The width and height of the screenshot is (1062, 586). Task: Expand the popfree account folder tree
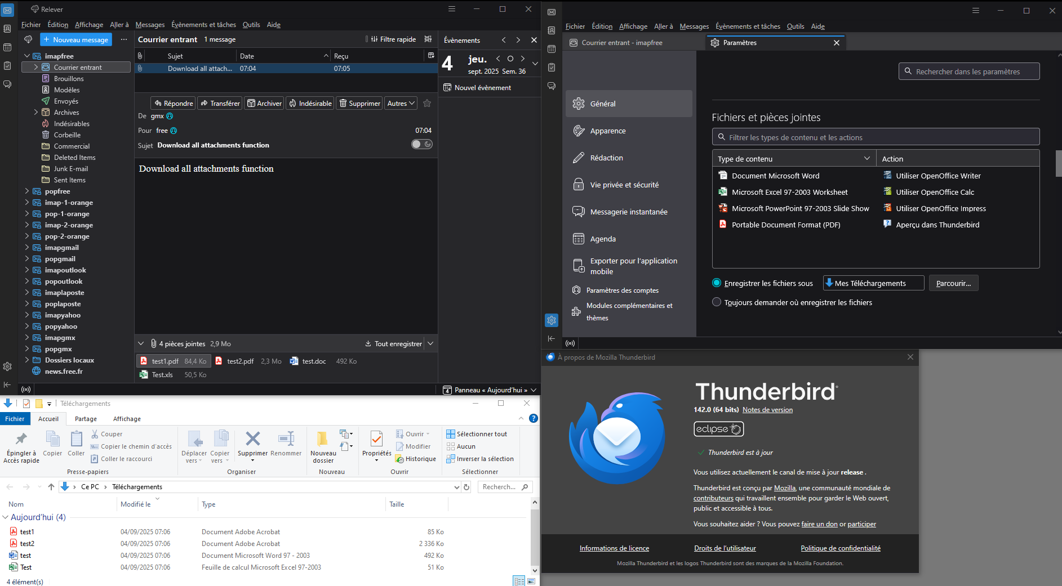(x=27, y=191)
